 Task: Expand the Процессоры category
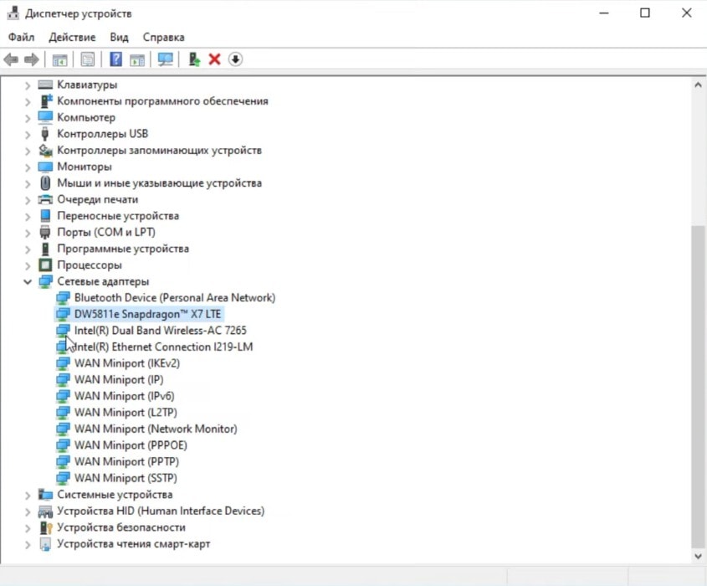click(x=28, y=265)
